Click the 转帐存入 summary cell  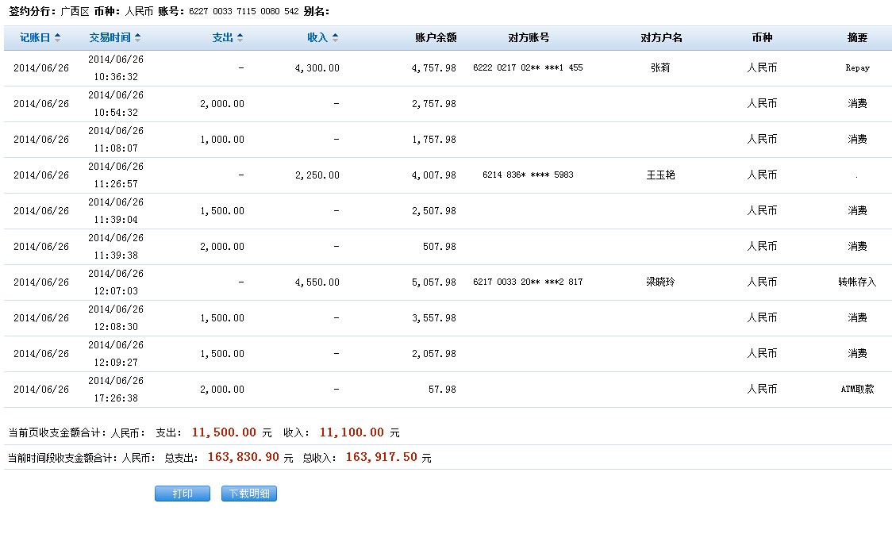pos(857,282)
